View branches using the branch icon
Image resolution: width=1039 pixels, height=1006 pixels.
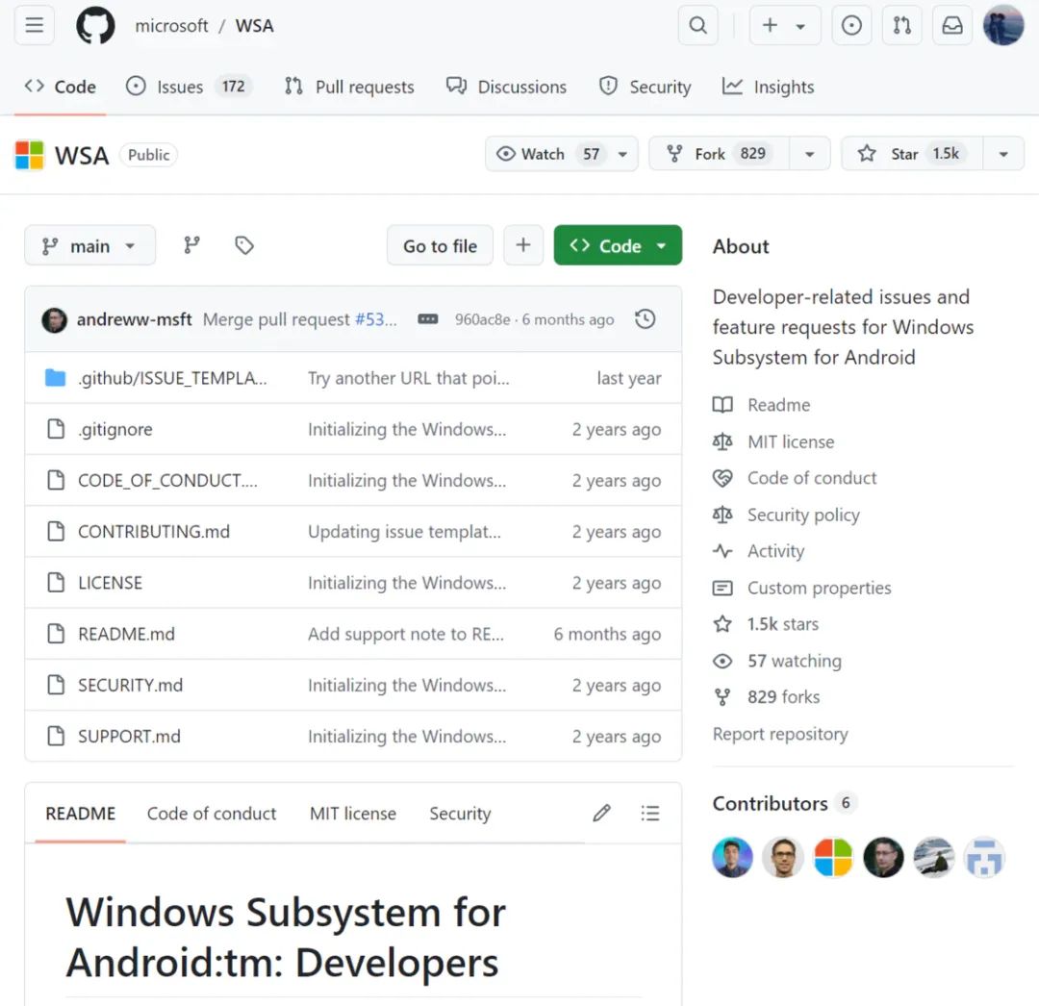191,245
